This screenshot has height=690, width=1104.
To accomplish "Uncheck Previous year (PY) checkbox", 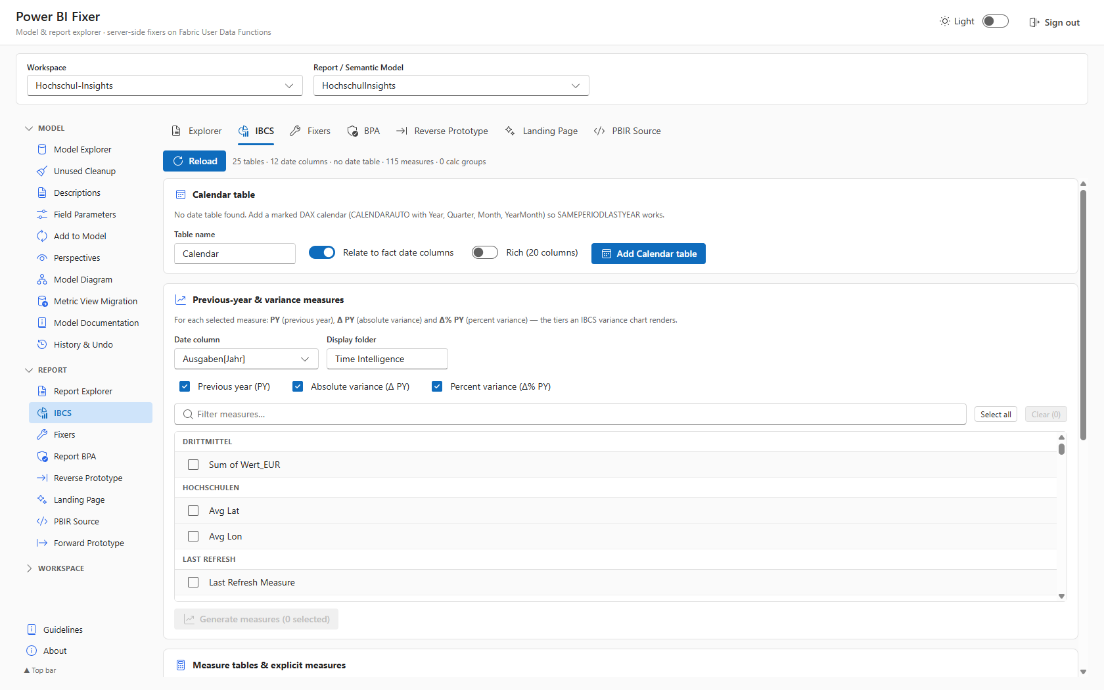I will (185, 386).
